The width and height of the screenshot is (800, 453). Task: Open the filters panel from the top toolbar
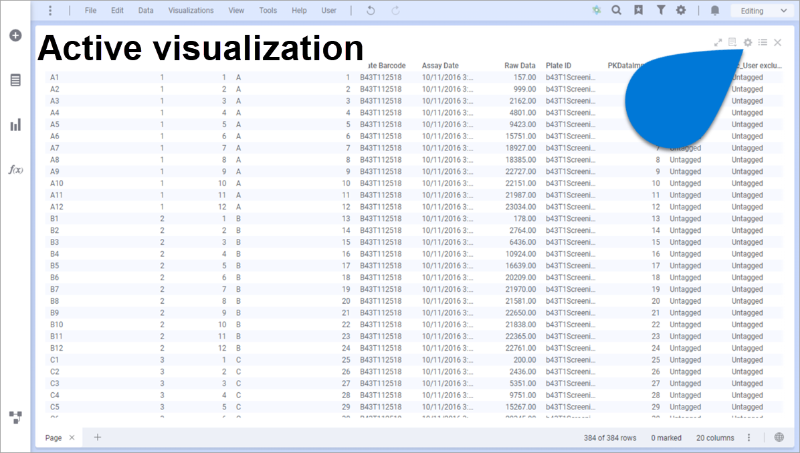[661, 10]
